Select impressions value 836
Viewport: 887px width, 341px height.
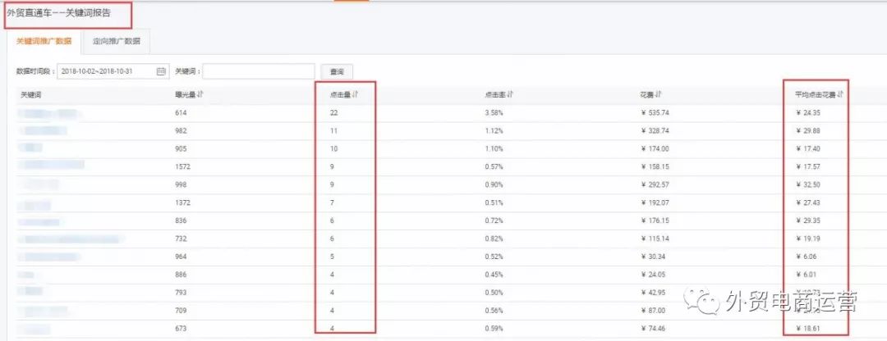click(x=181, y=221)
